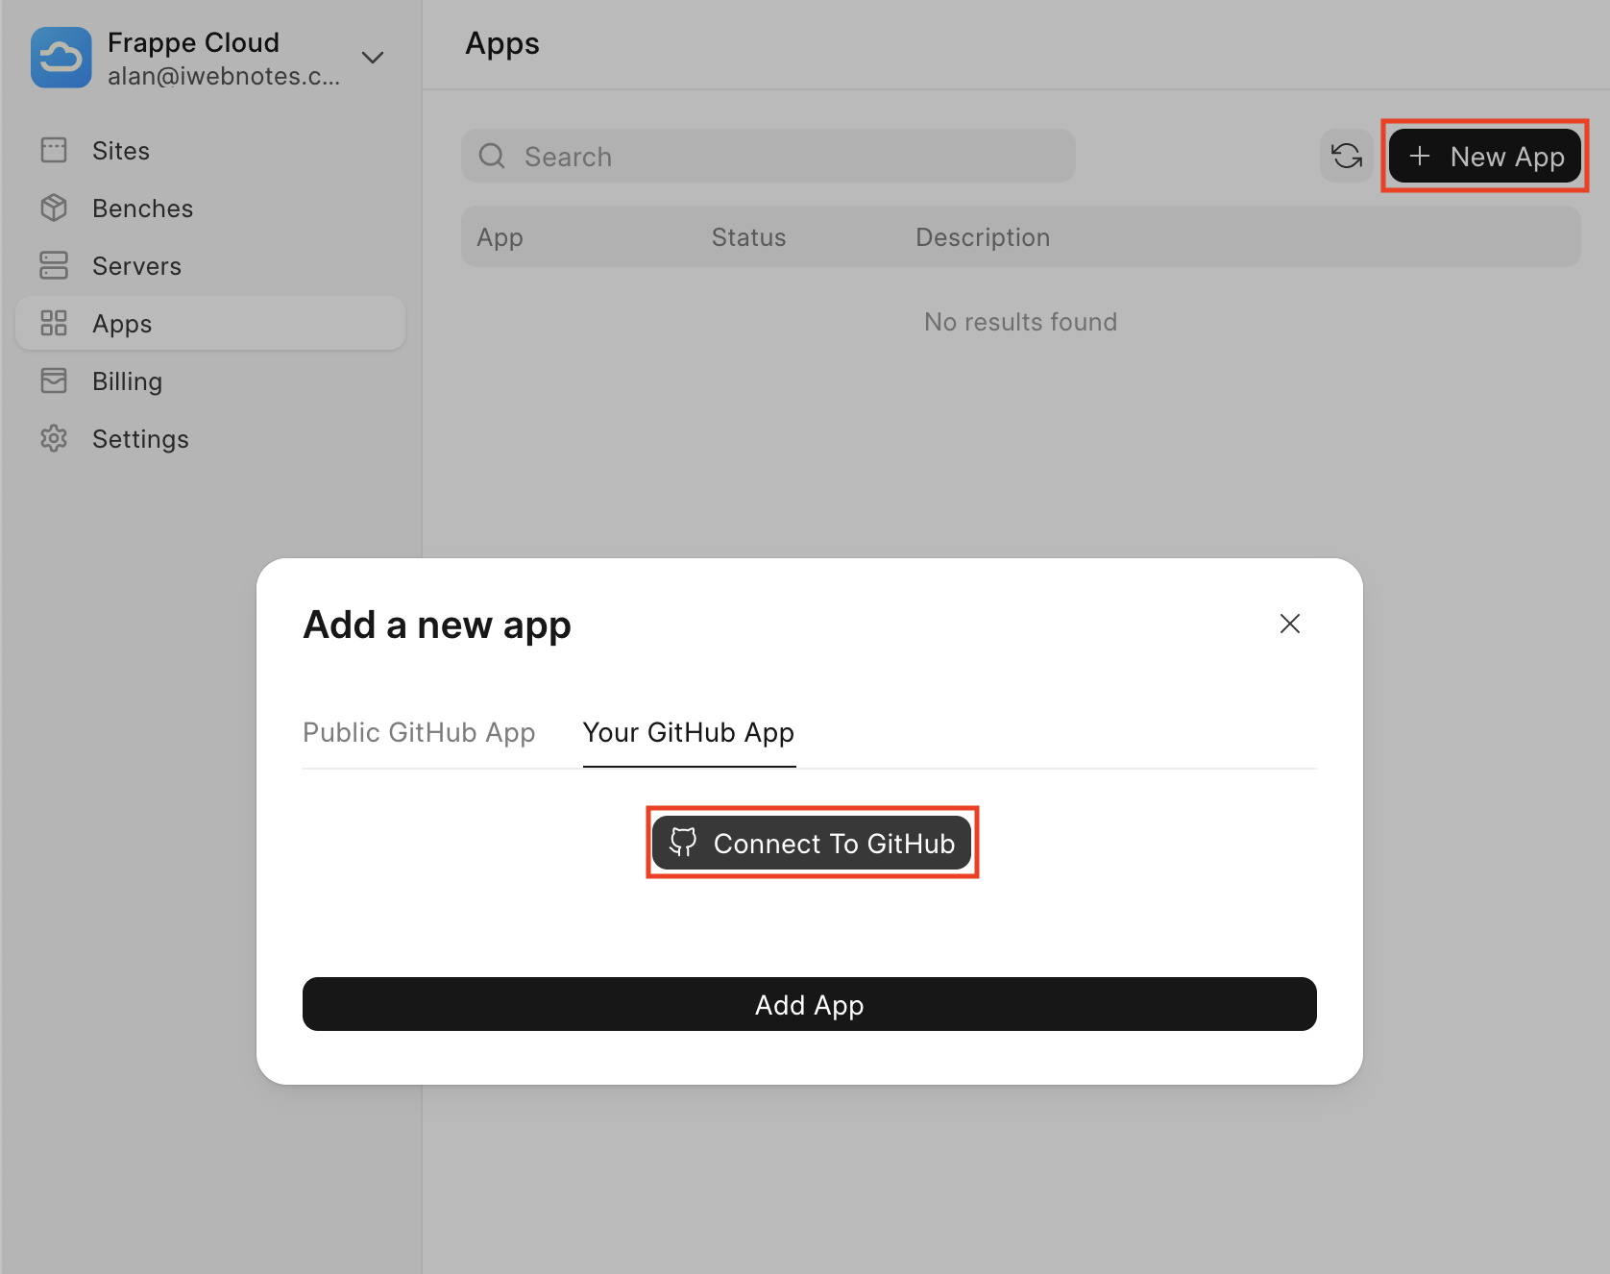Click the Frappe Cloud logo icon
1610x1274 pixels.
[61, 58]
